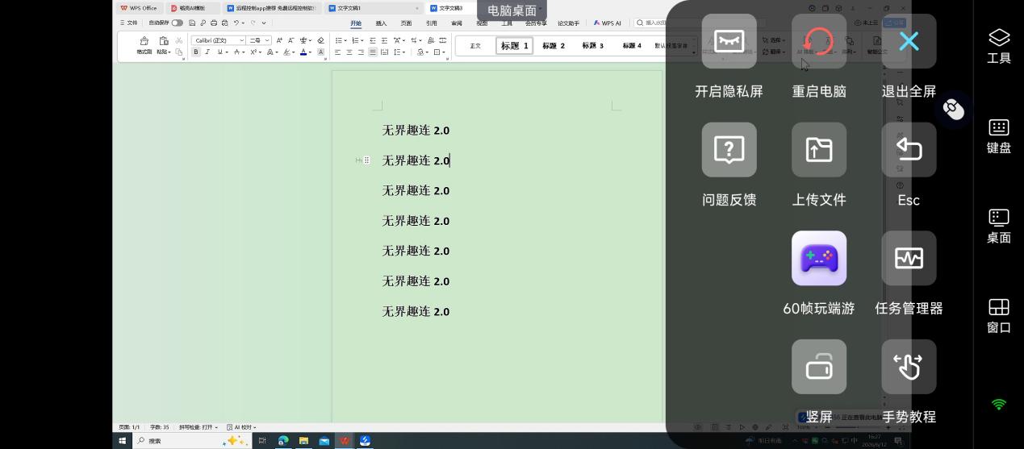Open the font color A dropdown arrow
The image size is (1024, 449).
[x=310, y=52]
